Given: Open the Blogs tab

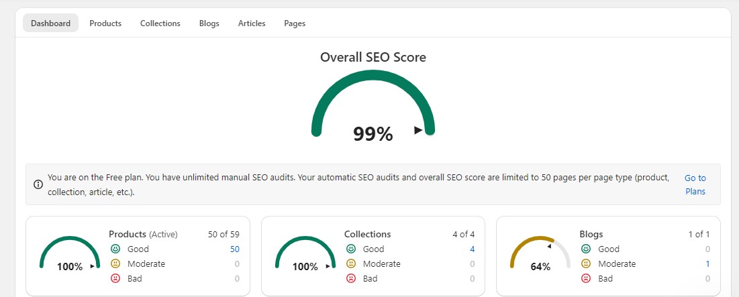Looking at the screenshot, I should (209, 23).
